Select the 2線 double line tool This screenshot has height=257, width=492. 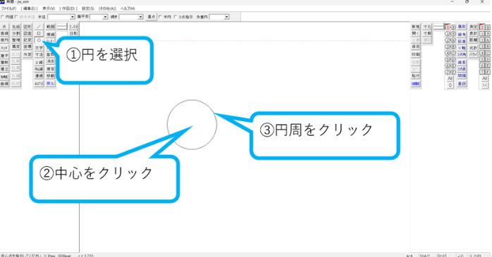[39, 63]
